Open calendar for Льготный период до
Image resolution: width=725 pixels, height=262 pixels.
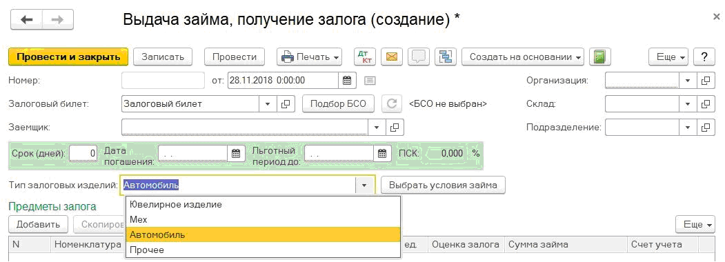[381, 154]
